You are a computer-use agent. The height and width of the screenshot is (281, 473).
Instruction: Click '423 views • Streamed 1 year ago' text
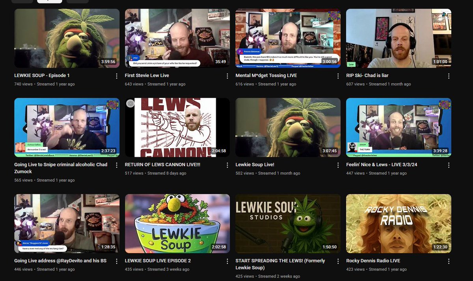(x=376, y=270)
